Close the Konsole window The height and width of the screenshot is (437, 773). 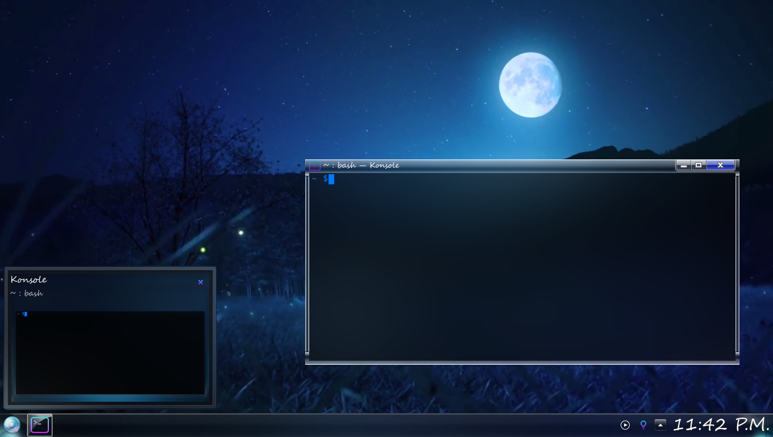coord(720,166)
